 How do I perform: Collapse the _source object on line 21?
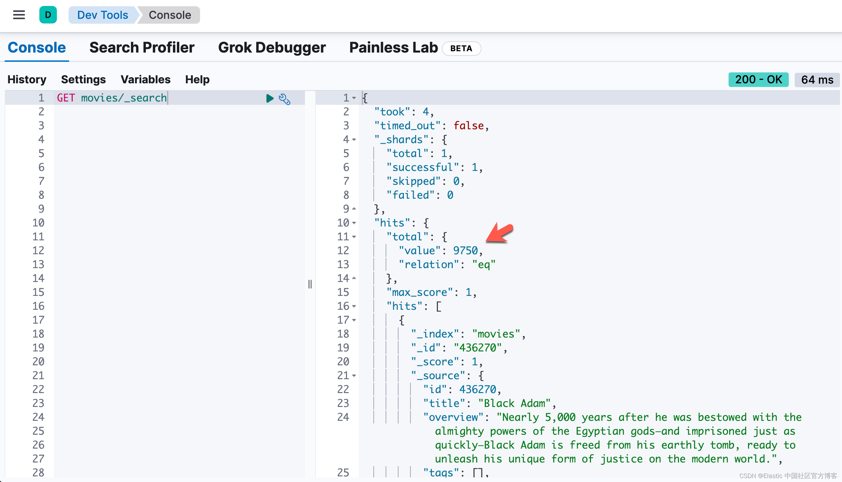pyautogui.click(x=354, y=376)
